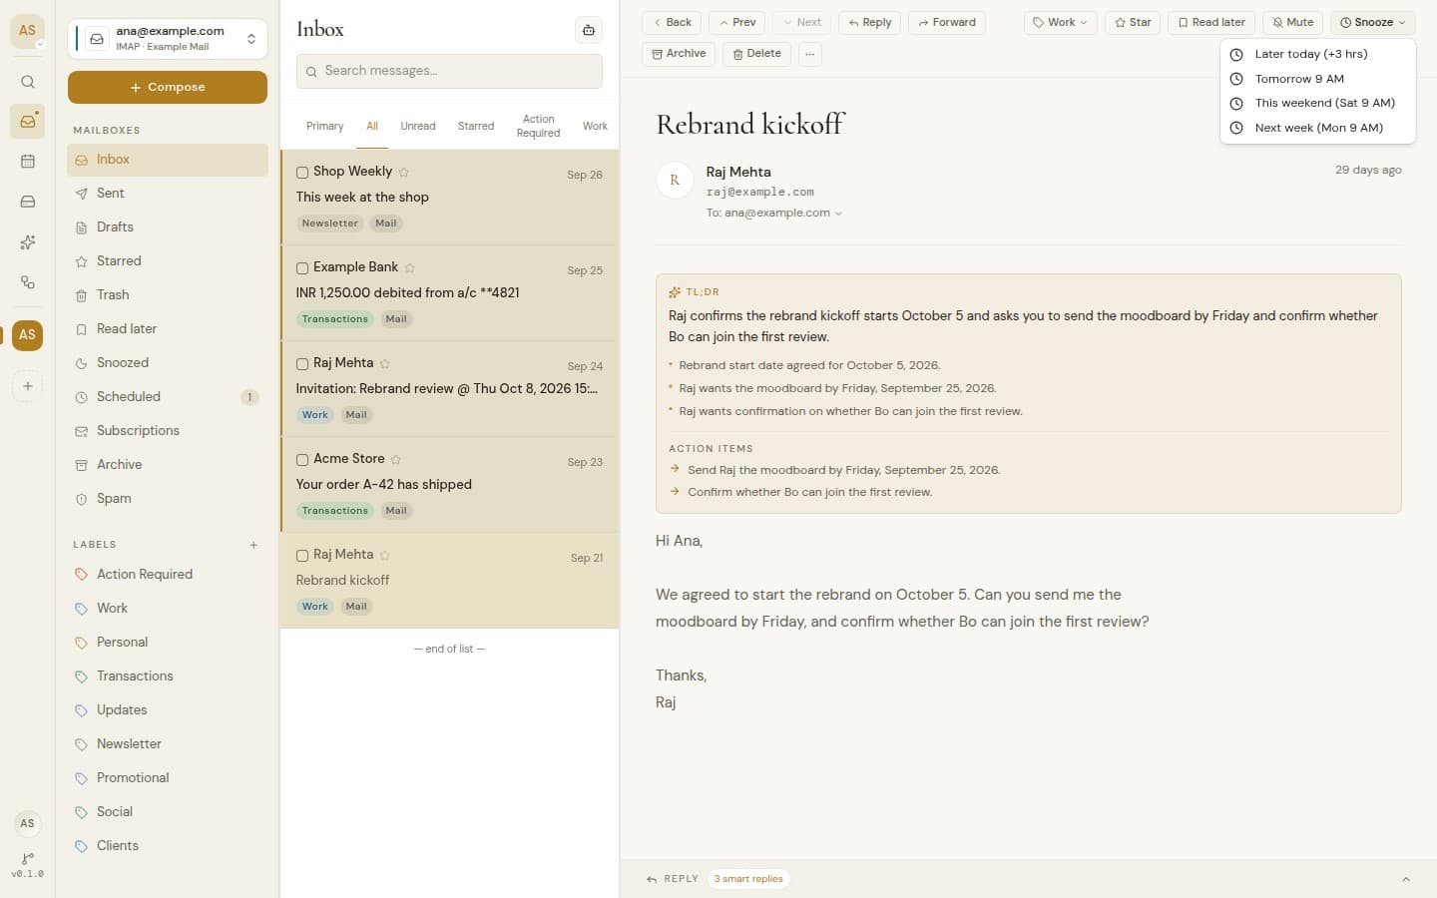Screen dimensions: 1437x898
Task: Open the more actions ellipsis button
Action: [x=809, y=54]
